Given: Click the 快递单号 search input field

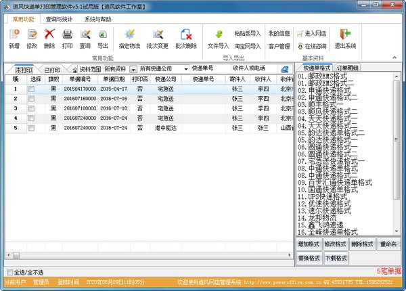Looking at the screenshot, I should click(x=210, y=68).
